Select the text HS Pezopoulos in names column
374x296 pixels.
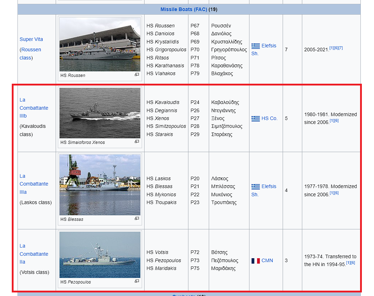coord(163,260)
